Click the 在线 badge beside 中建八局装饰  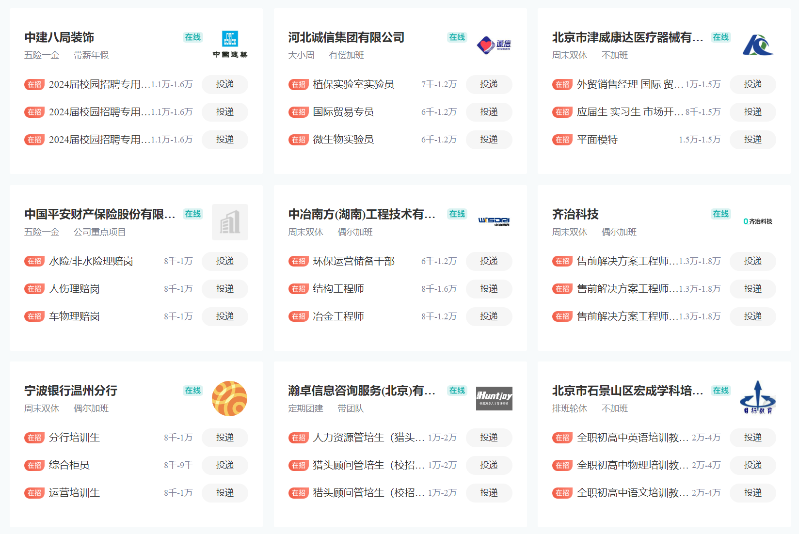click(x=193, y=37)
